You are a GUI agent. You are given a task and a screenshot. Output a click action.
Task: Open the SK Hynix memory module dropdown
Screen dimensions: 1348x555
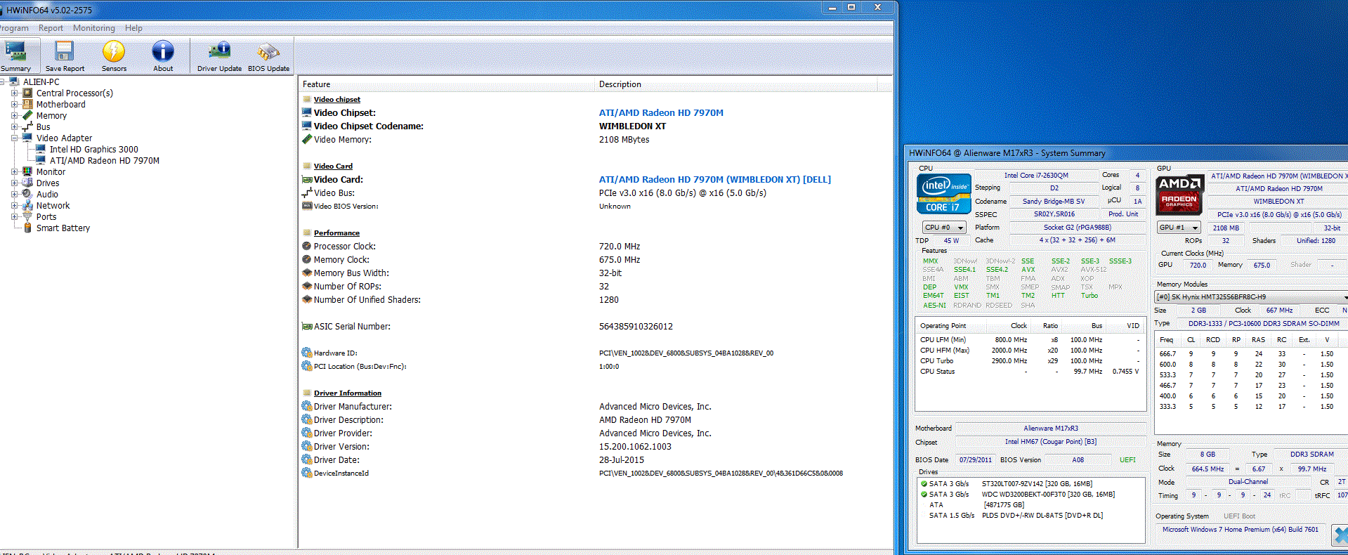point(1250,297)
